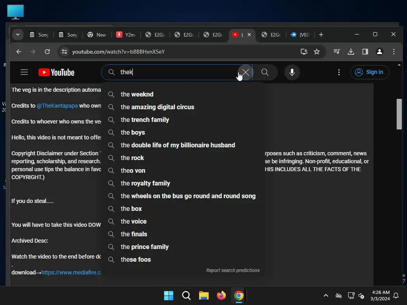407x305 pixels.
Task: Switch to the second Sony tab
Action: click(68, 35)
